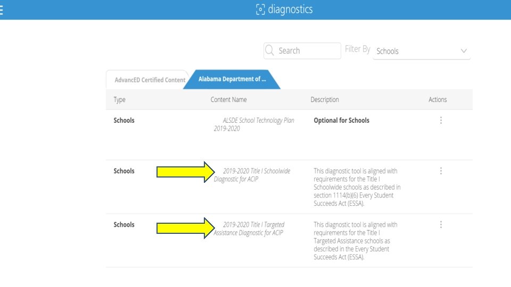Viewport: 511px width, 287px height.
Task: Click the Filter By dropdown chevron arrow
Action: click(x=464, y=52)
